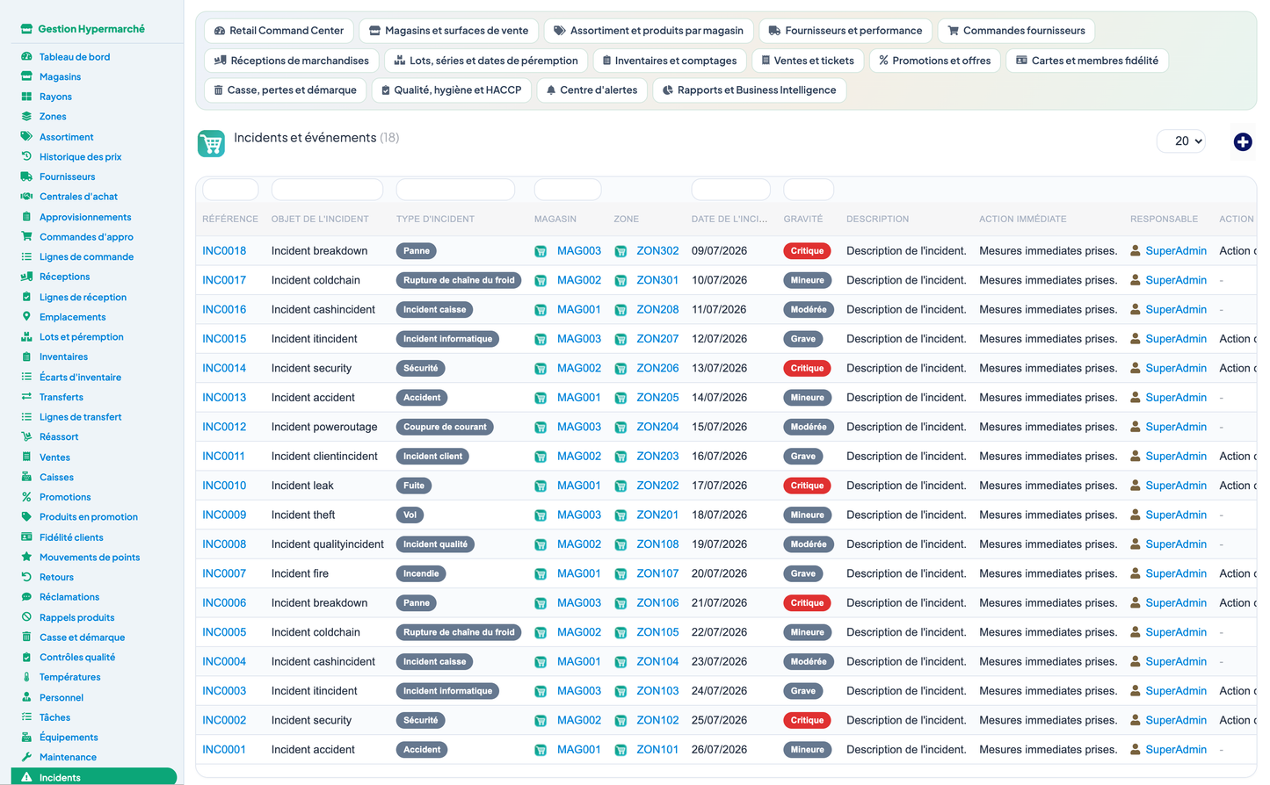
Task: Open SuperAdmin link in INC0015 row
Action: pyautogui.click(x=1176, y=339)
